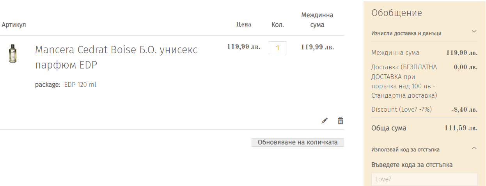486x186 pixels.
Task: Click the 'Обща сума' total amount 111,59 лв.
Action: tap(461, 128)
